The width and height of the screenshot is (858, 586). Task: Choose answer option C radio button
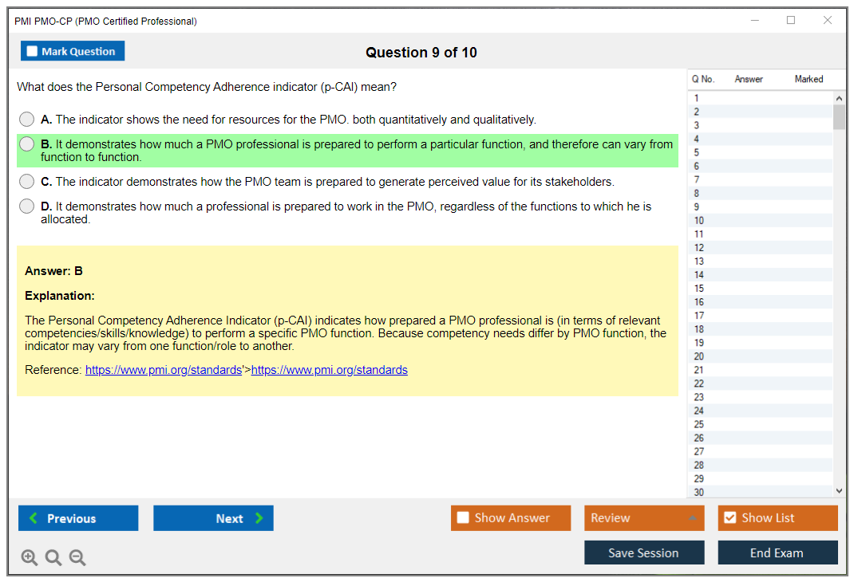pyautogui.click(x=26, y=181)
